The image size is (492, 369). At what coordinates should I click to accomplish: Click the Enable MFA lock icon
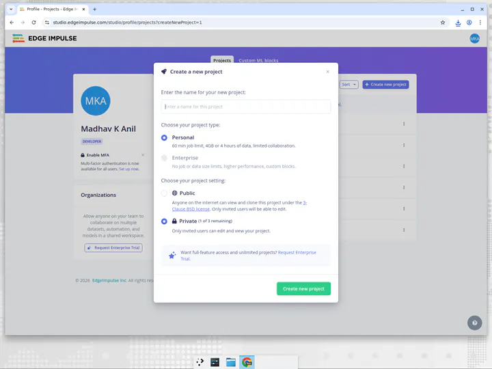coord(83,155)
